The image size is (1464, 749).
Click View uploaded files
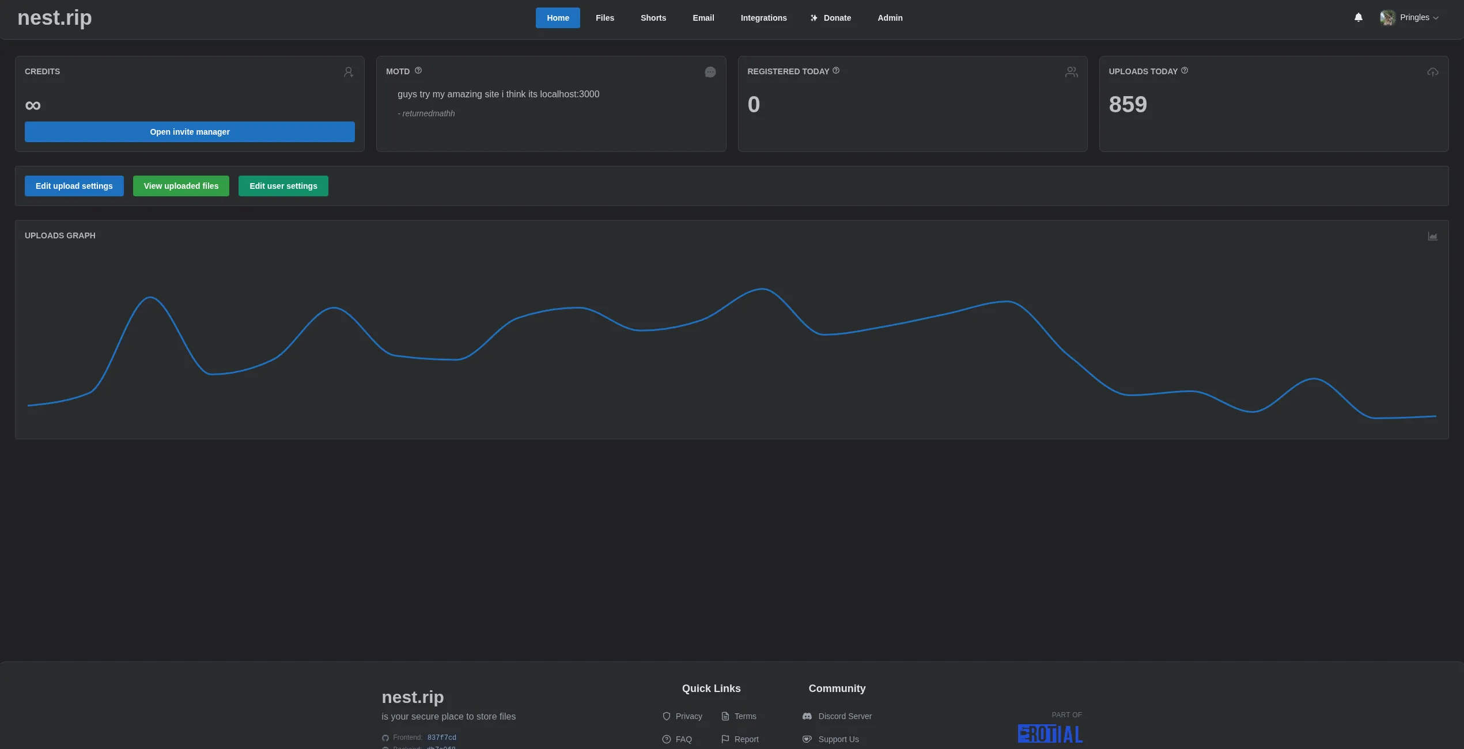(181, 186)
